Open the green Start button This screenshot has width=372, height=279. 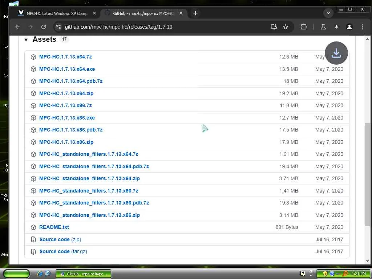pos(16,274)
